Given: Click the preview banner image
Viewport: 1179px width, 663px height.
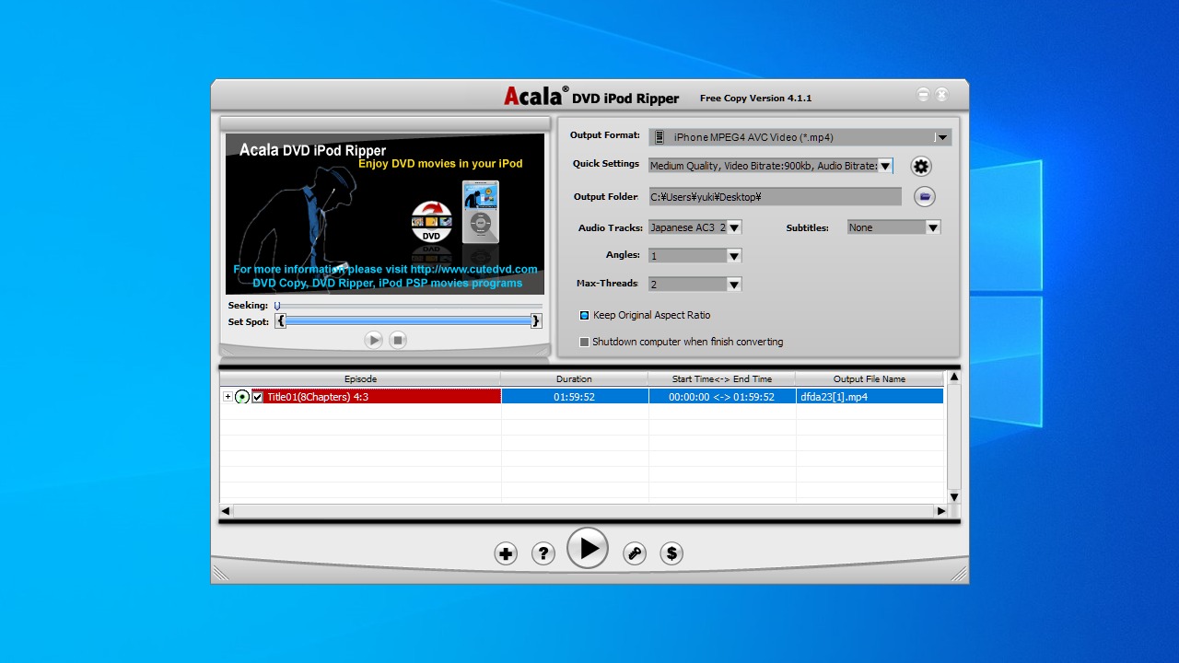Looking at the screenshot, I should [385, 214].
